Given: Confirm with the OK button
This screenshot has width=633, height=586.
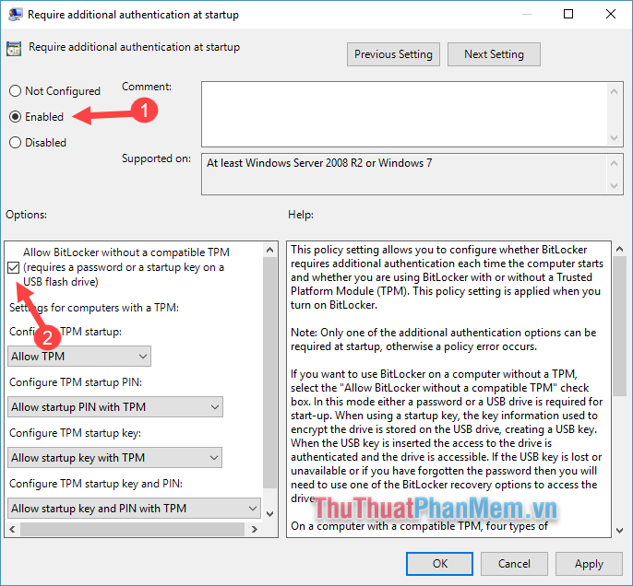Looking at the screenshot, I should 439,564.
